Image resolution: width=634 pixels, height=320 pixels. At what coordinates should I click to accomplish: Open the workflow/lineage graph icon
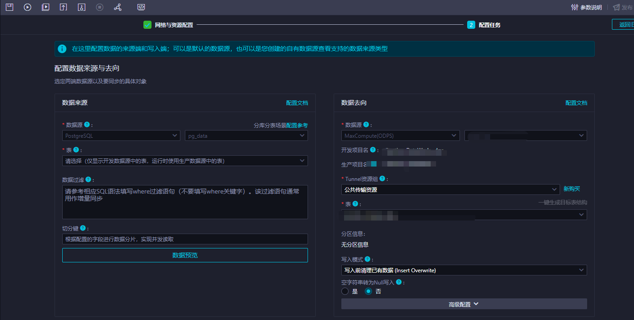[x=118, y=7]
